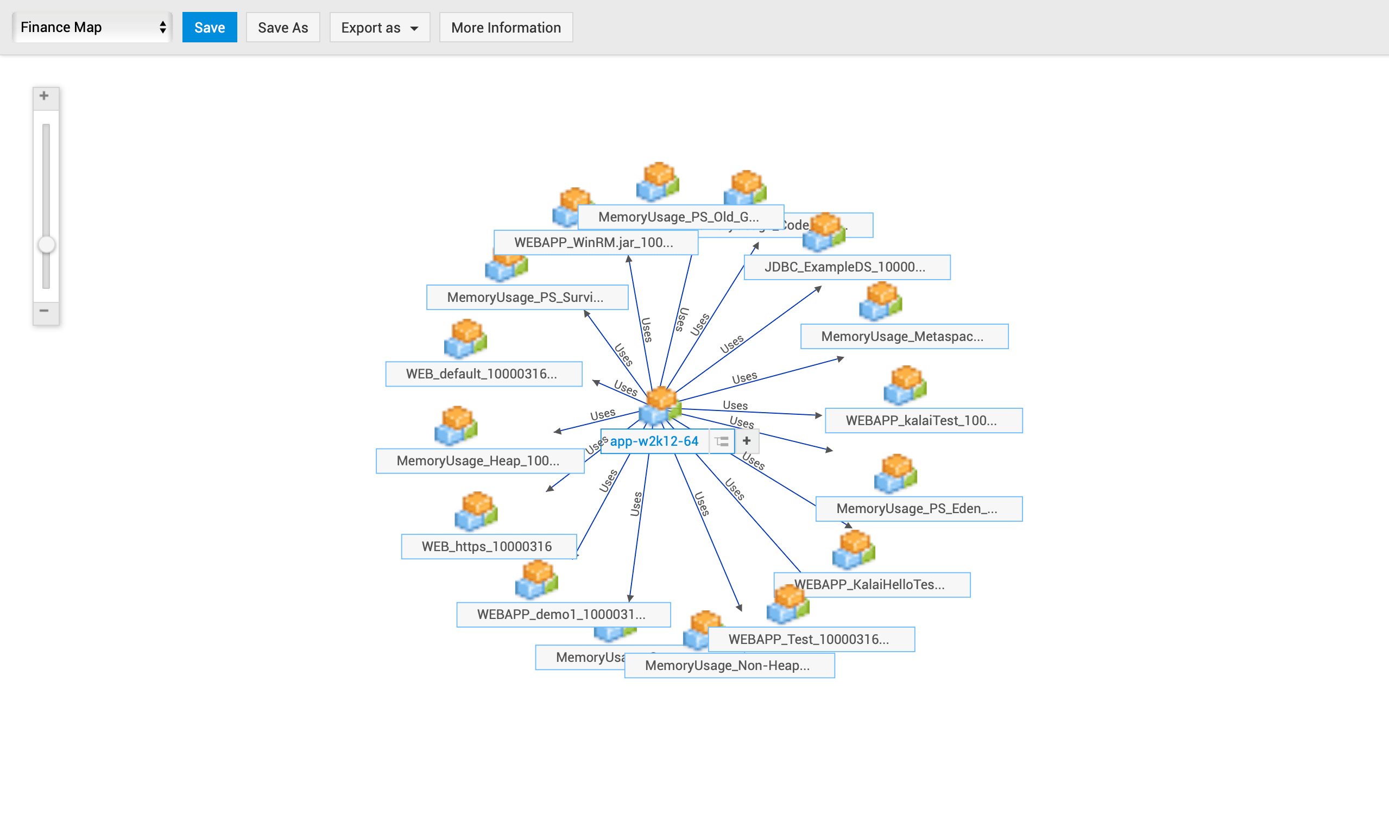The image size is (1389, 834).
Task: Click the WEBAPP_demo1 node icon
Action: click(536, 579)
